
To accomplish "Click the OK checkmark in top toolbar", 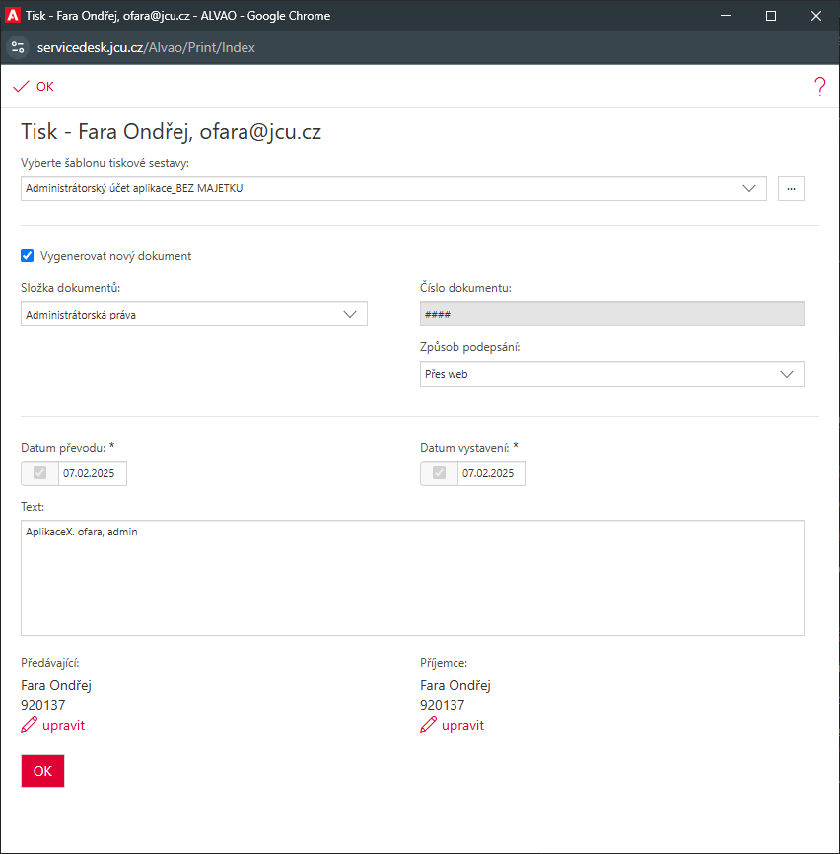I will click(x=34, y=87).
